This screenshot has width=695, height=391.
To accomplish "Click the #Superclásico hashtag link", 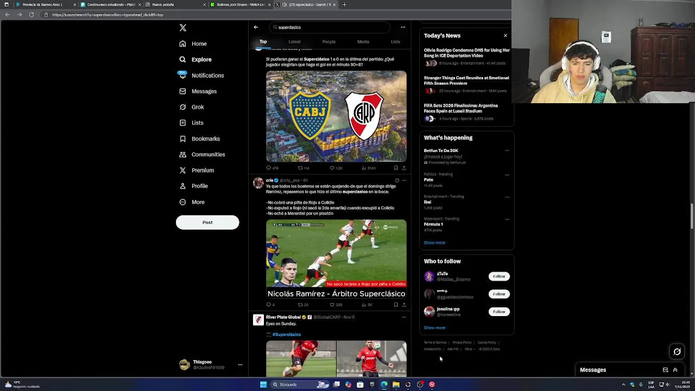I will click(286, 335).
